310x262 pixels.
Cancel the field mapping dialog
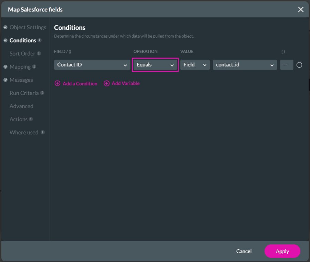(x=244, y=251)
